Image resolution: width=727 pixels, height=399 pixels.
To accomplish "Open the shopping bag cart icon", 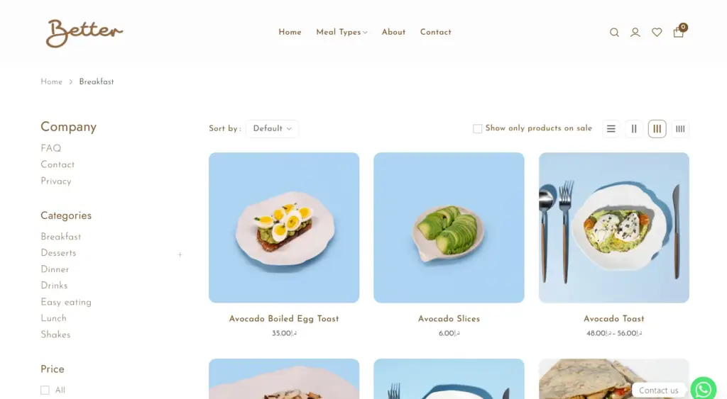I will point(679,31).
